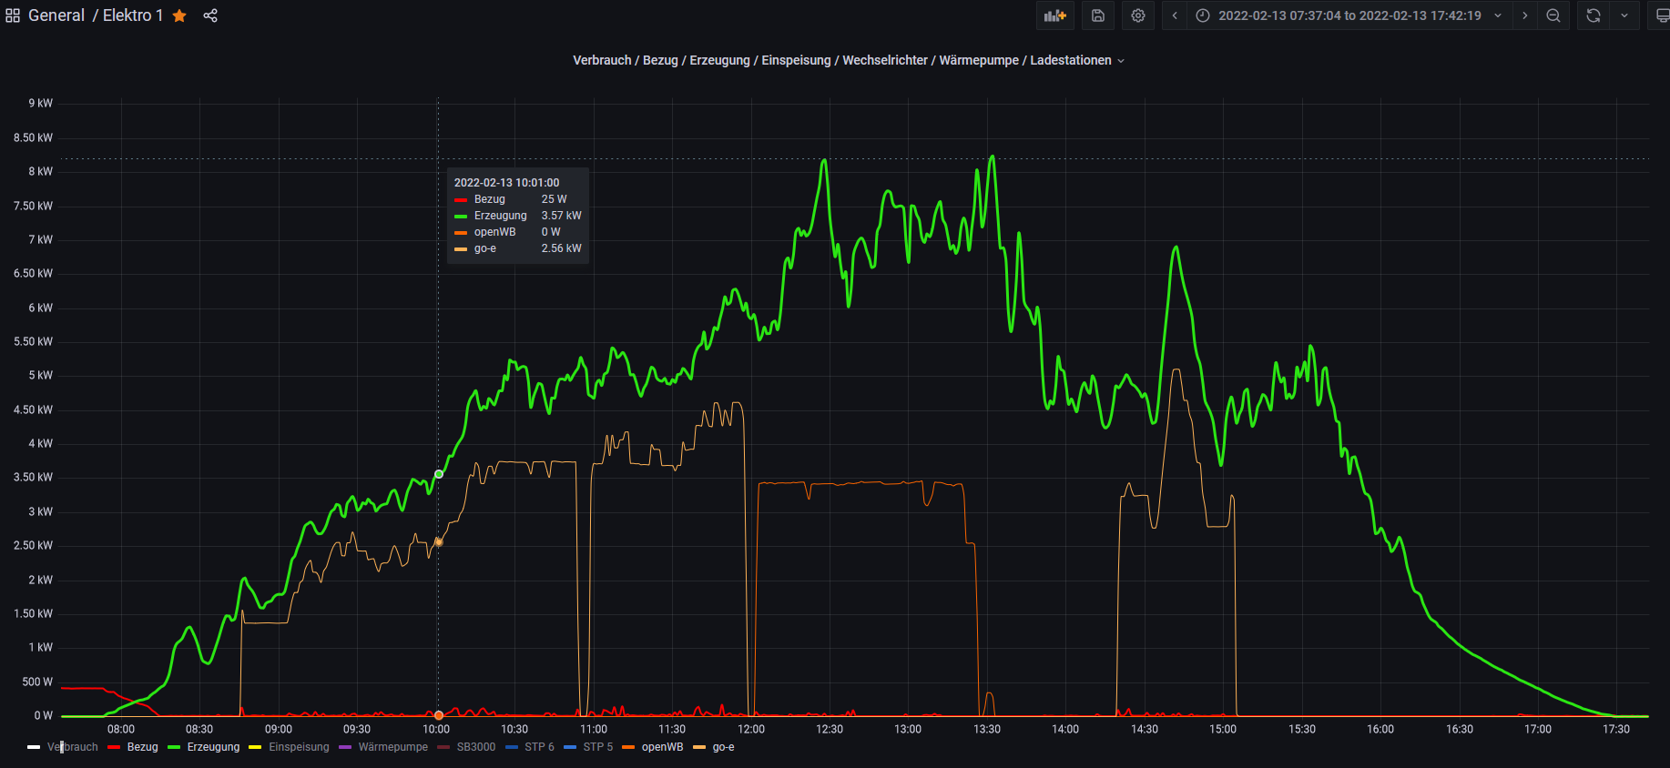Click the add panel icon
The width and height of the screenshot is (1670, 768).
(x=1054, y=15)
